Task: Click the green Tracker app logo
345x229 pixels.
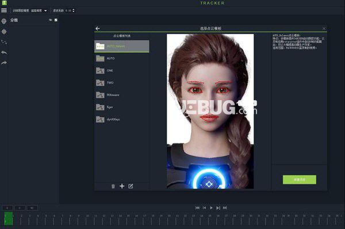Action: pyautogui.click(x=5, y=2)
